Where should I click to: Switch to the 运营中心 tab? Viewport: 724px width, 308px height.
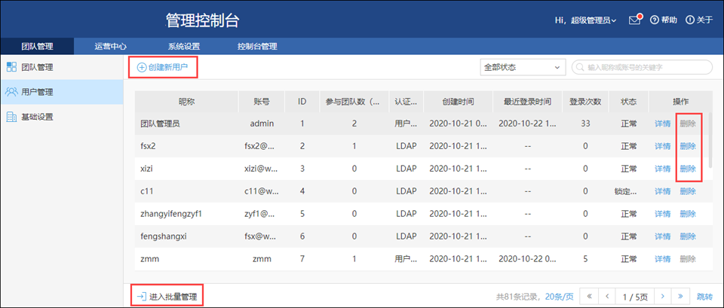pos(111,47)
